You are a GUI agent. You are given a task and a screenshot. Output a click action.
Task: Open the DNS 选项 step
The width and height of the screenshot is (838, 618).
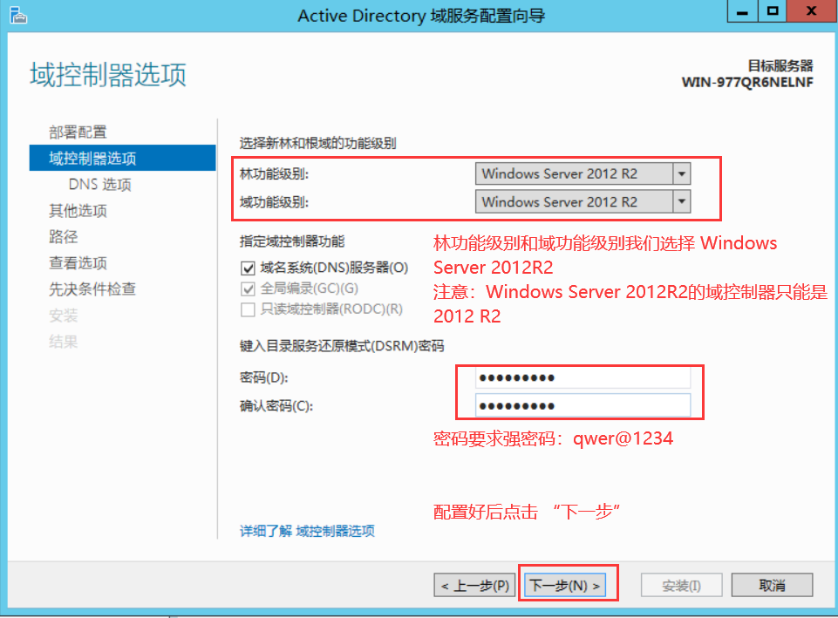100,184
